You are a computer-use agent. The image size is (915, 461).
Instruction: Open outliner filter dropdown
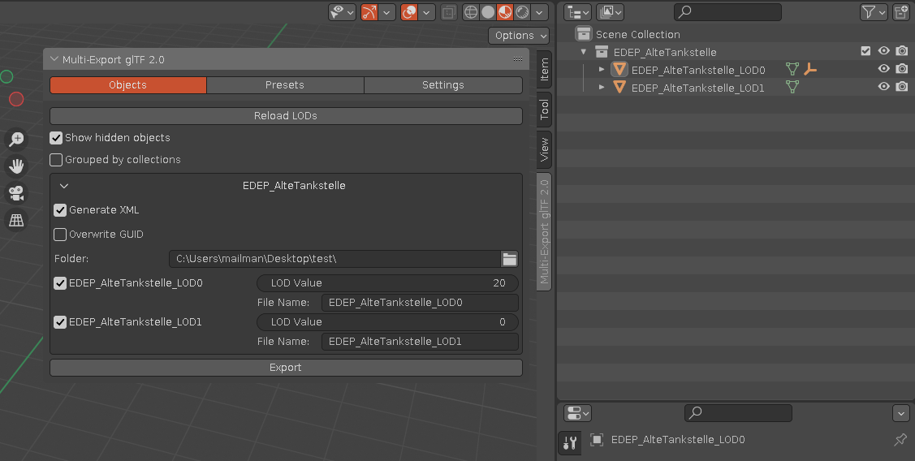pos(874,11)
